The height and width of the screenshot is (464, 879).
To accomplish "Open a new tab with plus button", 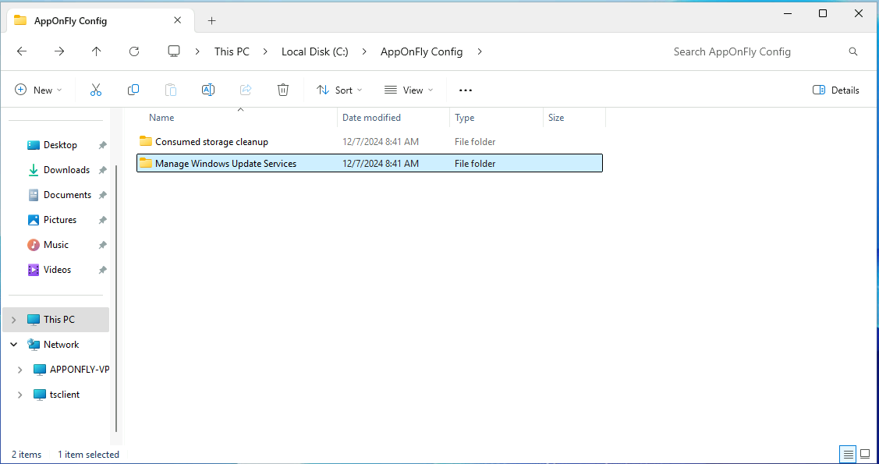I will [211, 21].
